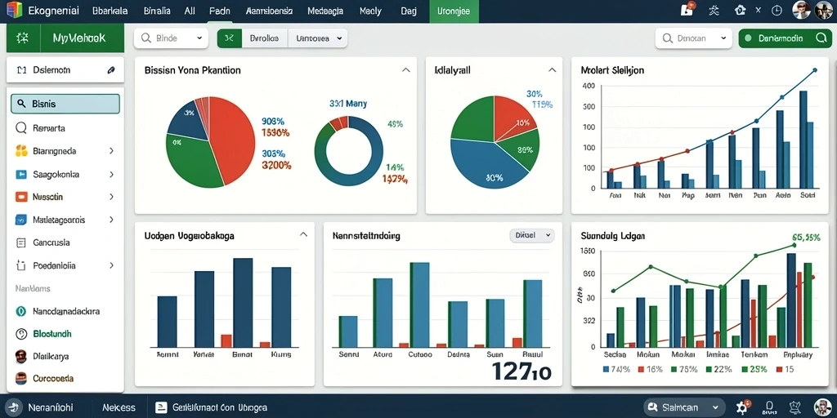
Task: Click the pencil edit icon next to Dslemotn
Action: 111,70
